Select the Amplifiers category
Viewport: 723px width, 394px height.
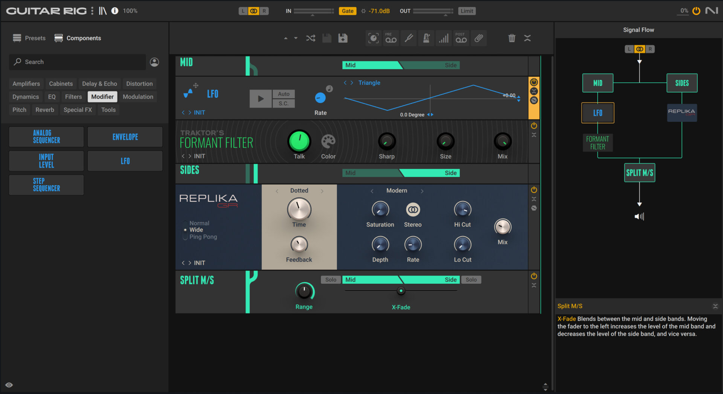(x=26, y=84)
